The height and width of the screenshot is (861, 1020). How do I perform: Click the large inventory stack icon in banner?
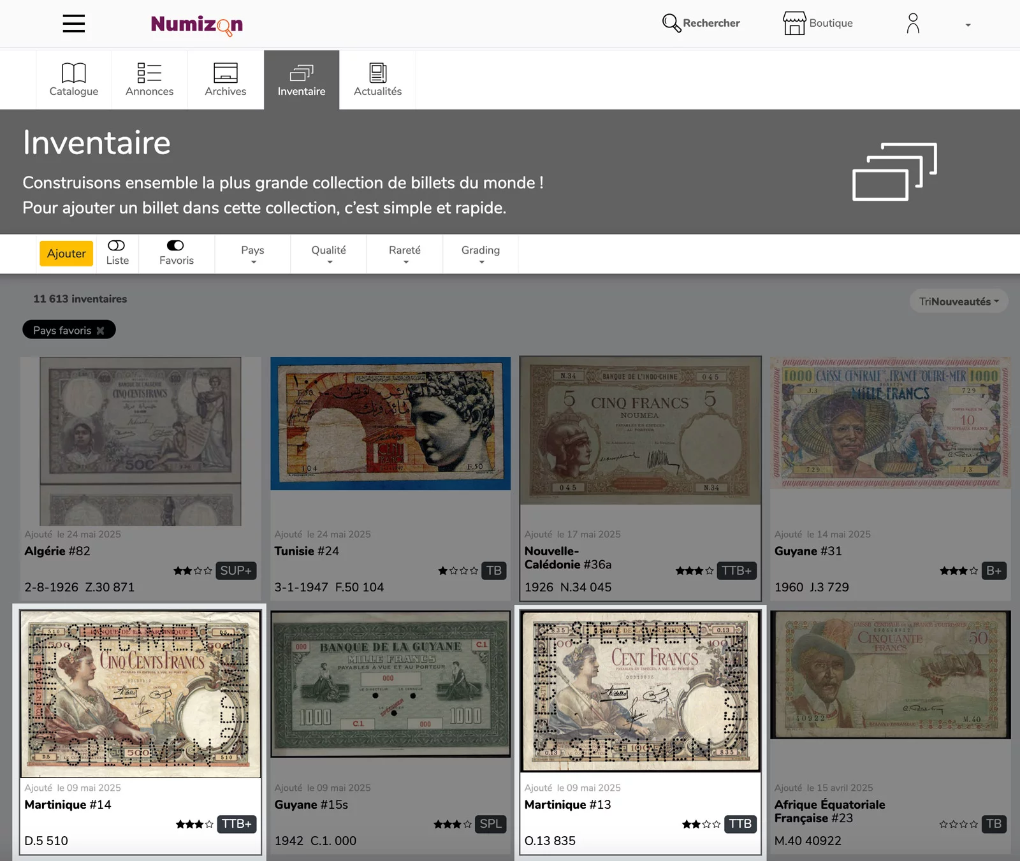(x=894, y=171)
